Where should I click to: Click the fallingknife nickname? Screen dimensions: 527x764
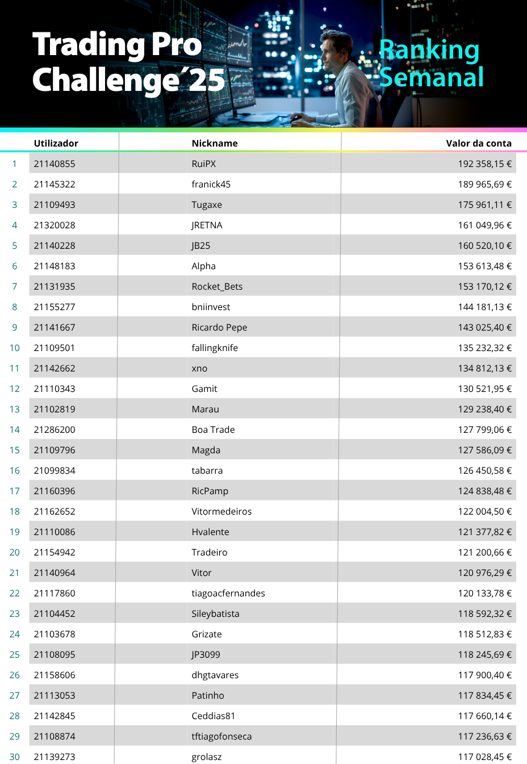(215, 348)
